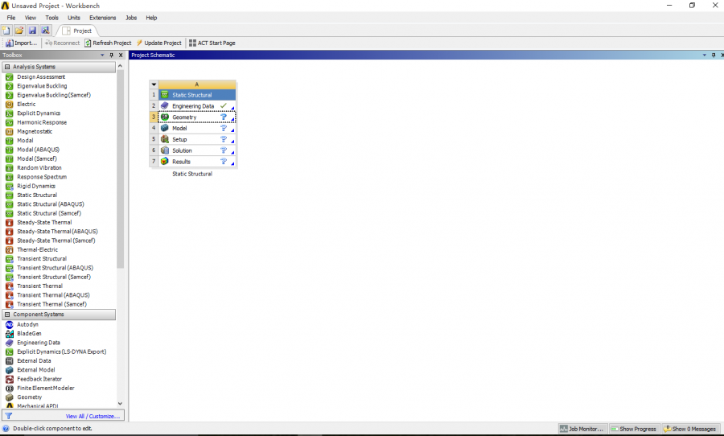Click the Static Structural system header
The image size is (724, 436).
(197, 95)
